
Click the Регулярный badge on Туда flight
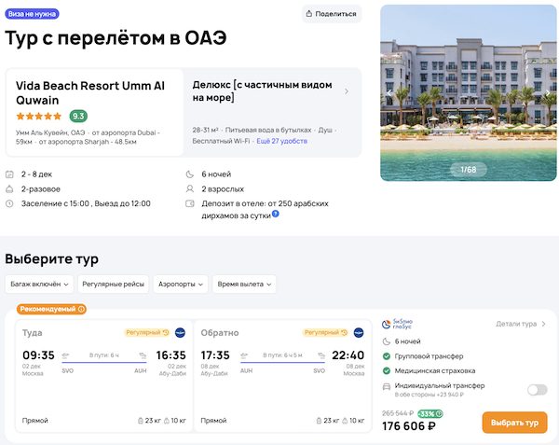tap(146, 332)
